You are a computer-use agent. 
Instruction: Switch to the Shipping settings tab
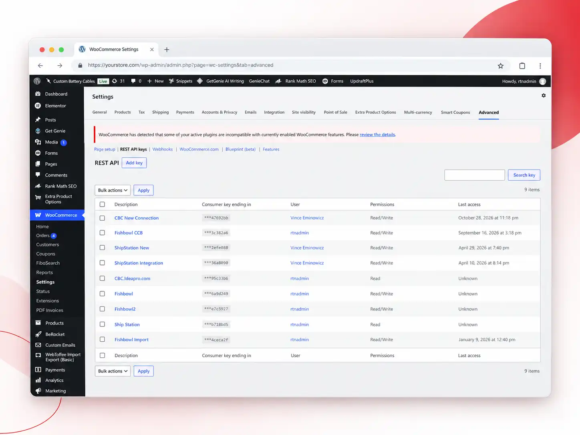(160, 113)
